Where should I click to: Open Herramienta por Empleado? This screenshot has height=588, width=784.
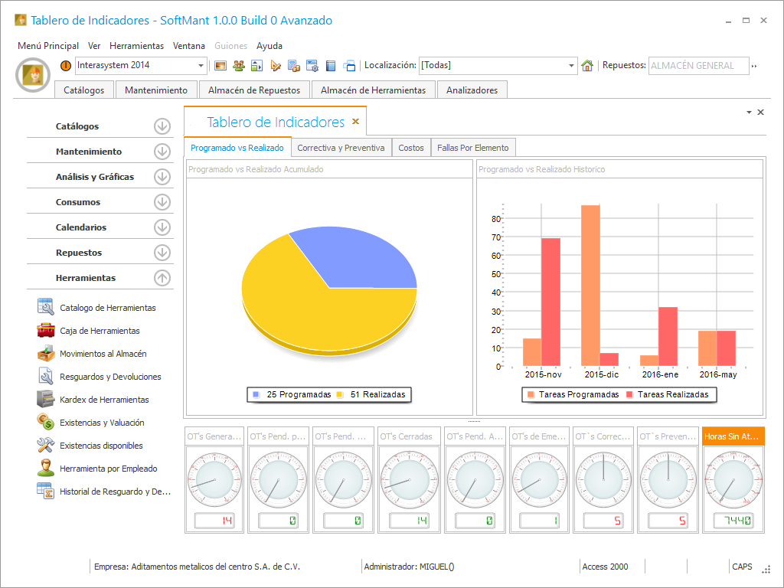[x=108, y=469]
